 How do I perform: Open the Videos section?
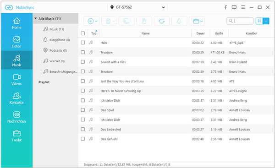tap(16, 80)
